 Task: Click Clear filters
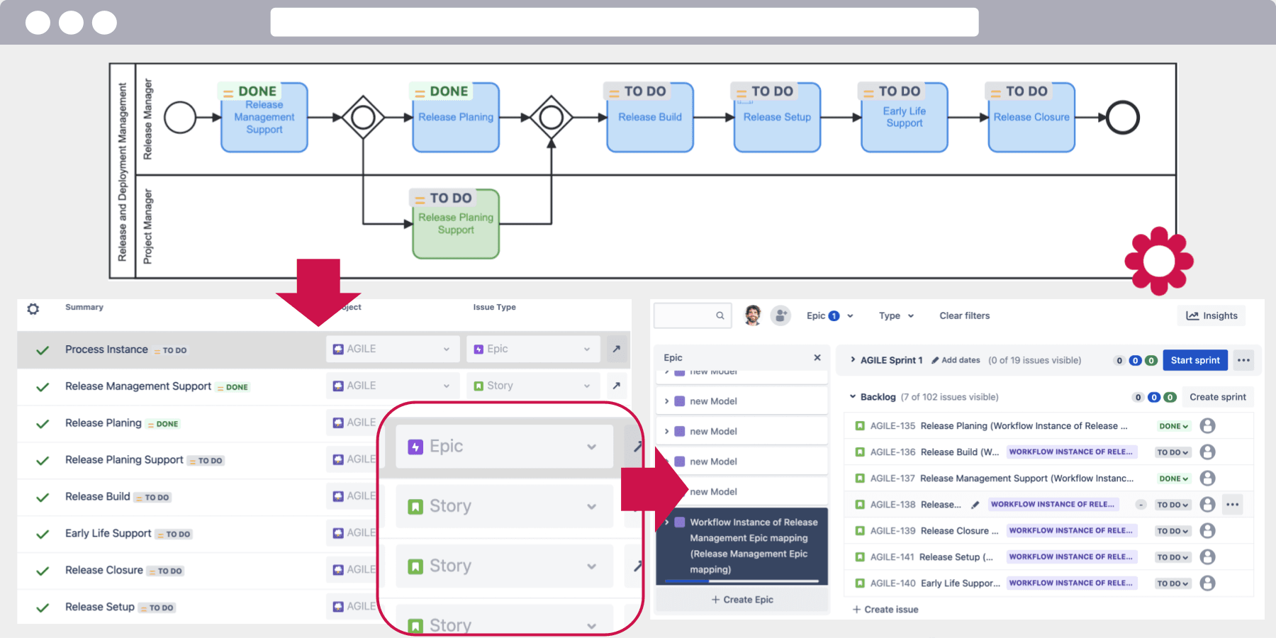pyautogui.click(x=964, y=315)
